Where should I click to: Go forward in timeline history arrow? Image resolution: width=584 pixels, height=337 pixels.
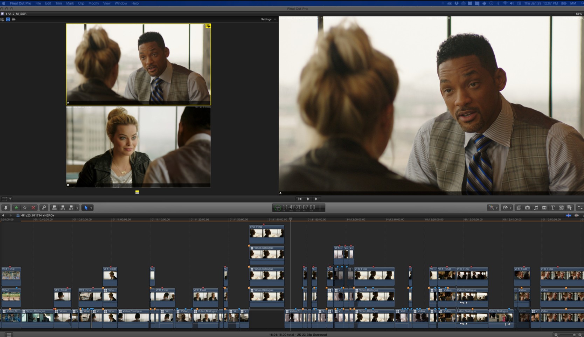[10, 215]
